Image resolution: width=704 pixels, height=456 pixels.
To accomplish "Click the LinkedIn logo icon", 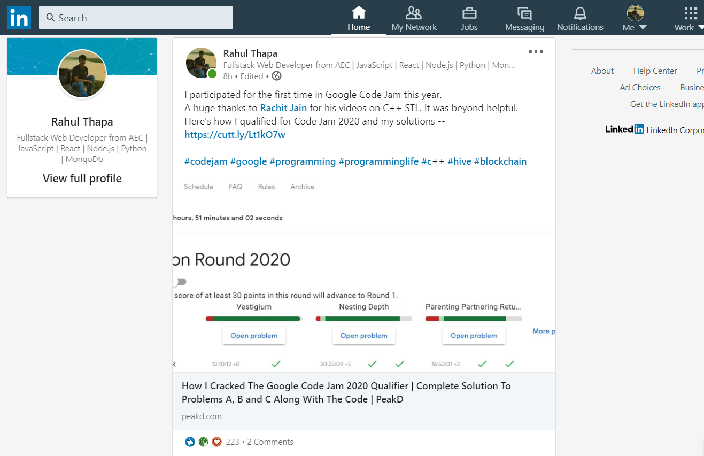I will 19,18.
